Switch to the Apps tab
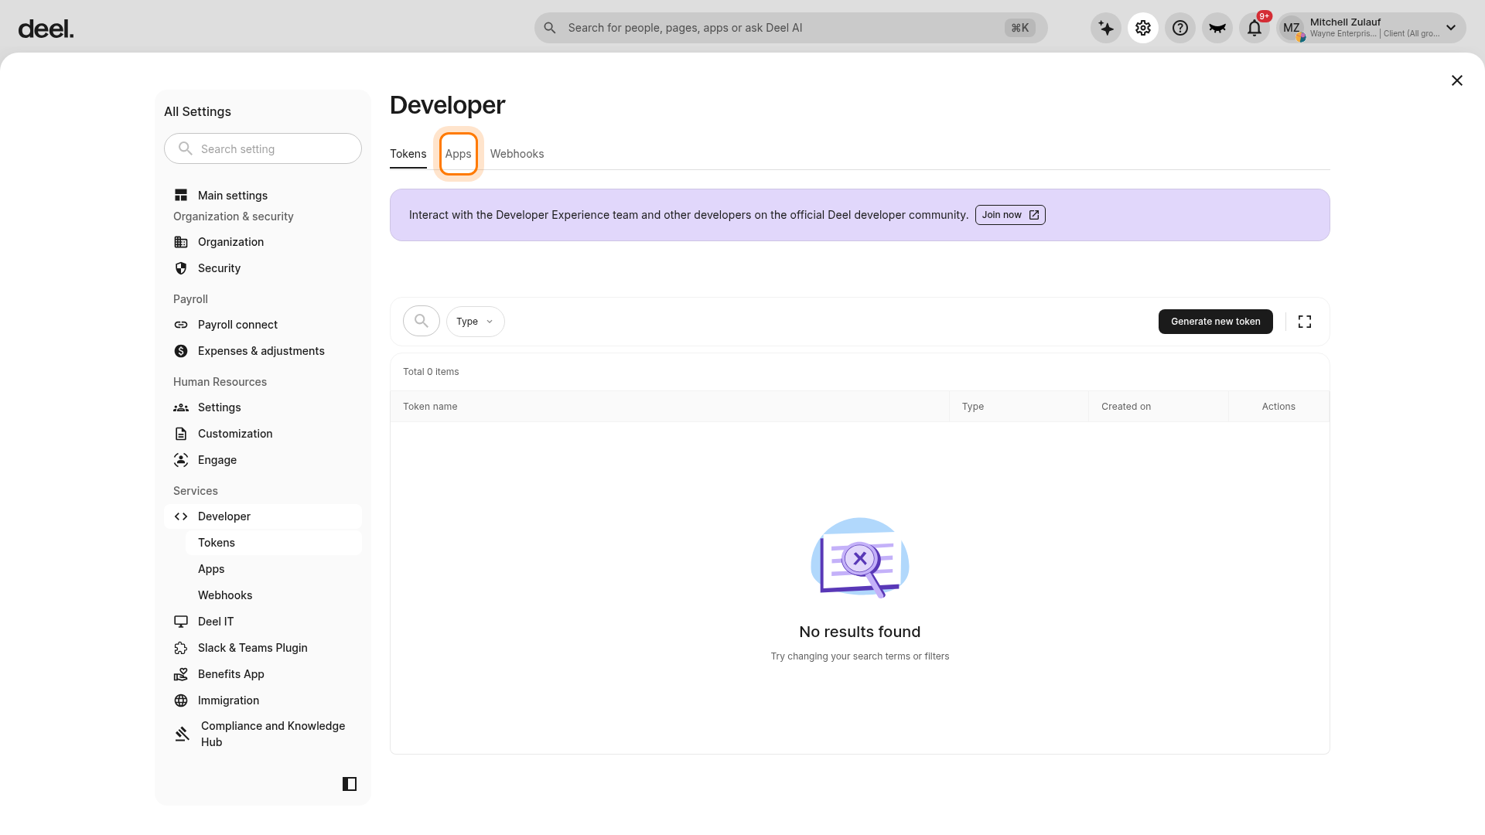 [x=459, y=154]
